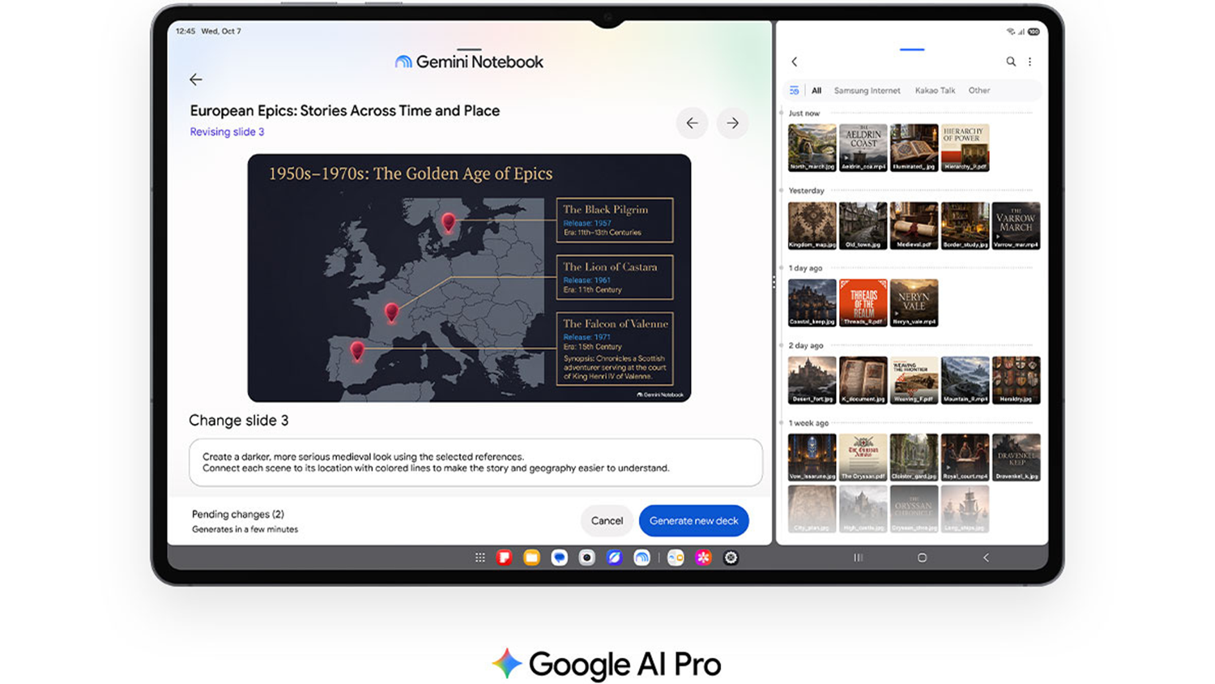Tap the back chevron in the file panel

[x=795, y=62]
